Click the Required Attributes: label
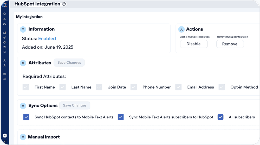 pyautogui.click(x=44, y=77)
